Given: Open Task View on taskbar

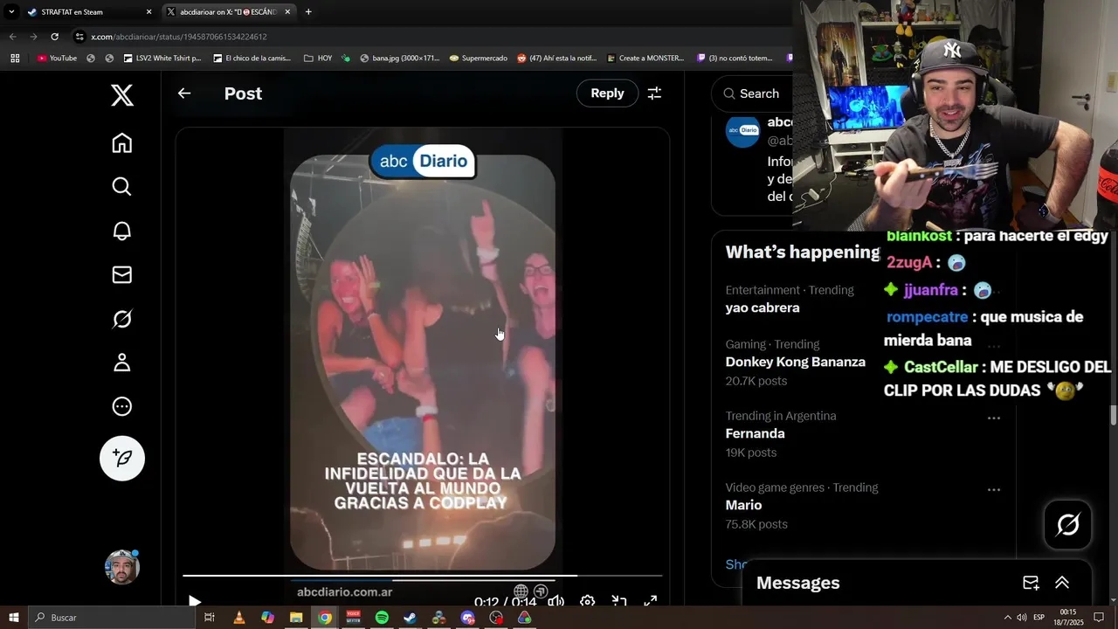Looking at the screenshot, I should [x=210, y=618].
